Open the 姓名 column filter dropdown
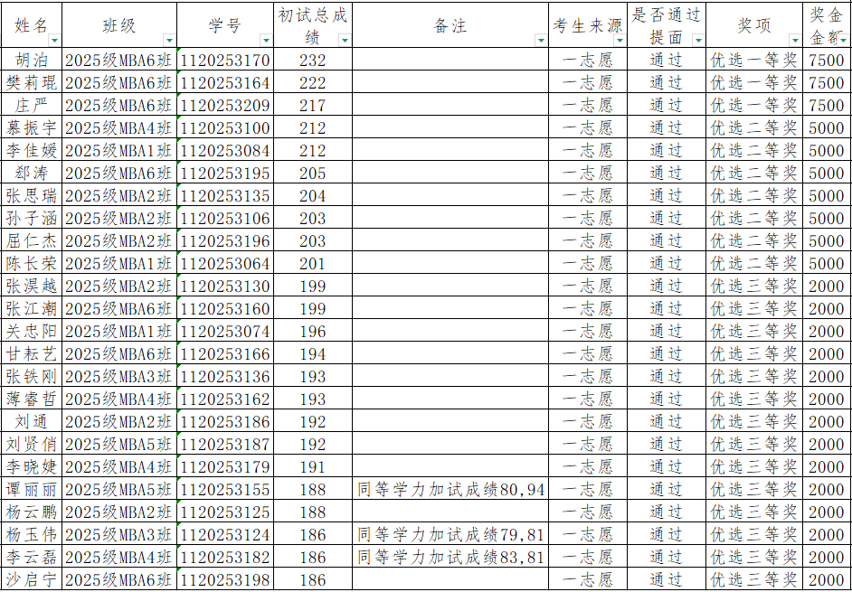The width and height of the screenshot is (852, 592). click(54, 41)
